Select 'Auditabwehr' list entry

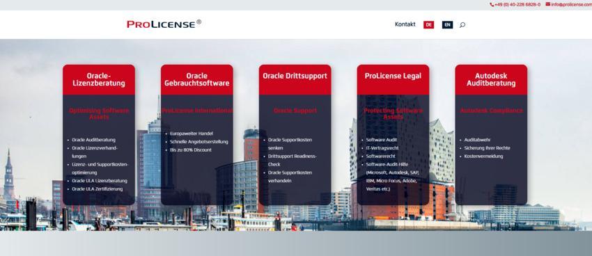477,140
